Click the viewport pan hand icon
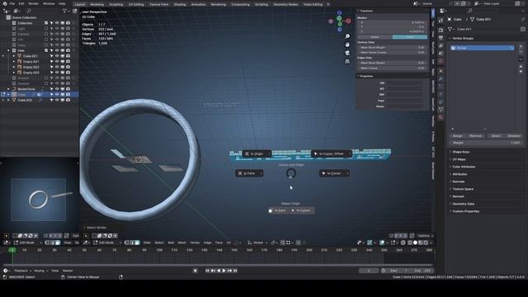This screenshot has height=297, width=528. [347, 45]
